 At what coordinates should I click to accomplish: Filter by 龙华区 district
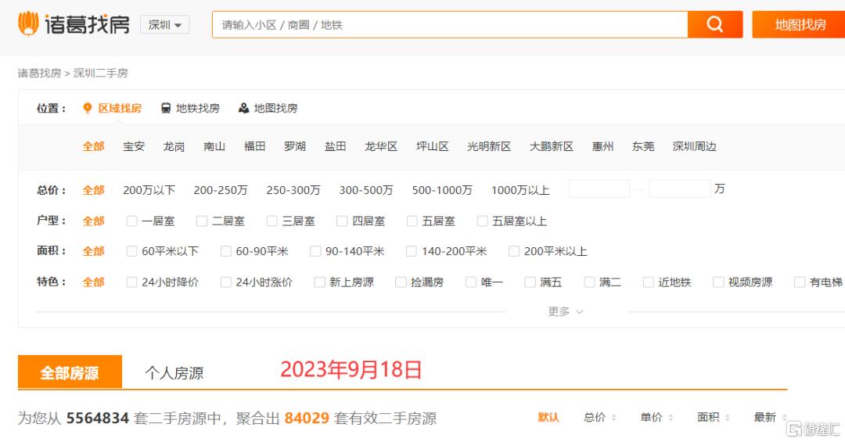click(381, 146)
